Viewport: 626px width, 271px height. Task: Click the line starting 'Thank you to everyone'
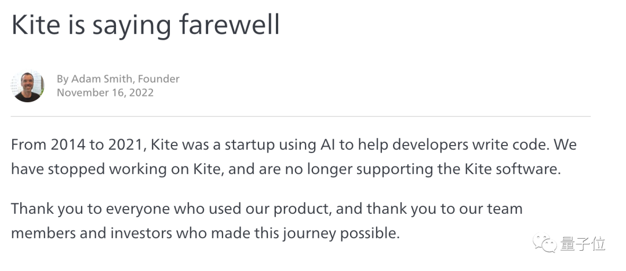tap(267, 209)
